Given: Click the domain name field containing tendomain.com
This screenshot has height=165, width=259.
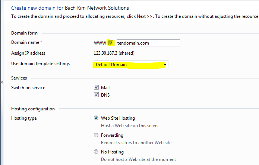Looking at the screenshot, I should pyautogui.click(x=148, y=43).
